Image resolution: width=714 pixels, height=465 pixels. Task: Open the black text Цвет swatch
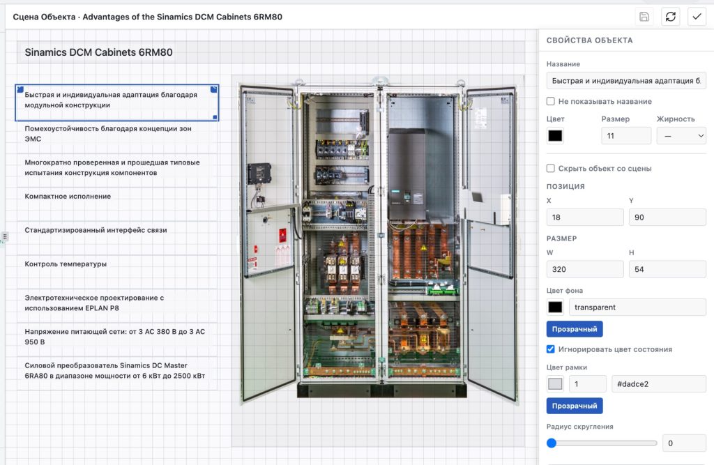(x=555, y=136)
